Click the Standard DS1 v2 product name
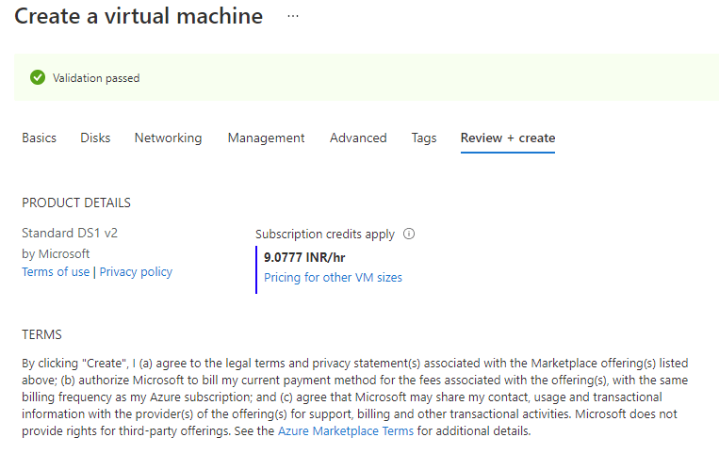Viewport: 719px width, 470px height. click(70, 233)
